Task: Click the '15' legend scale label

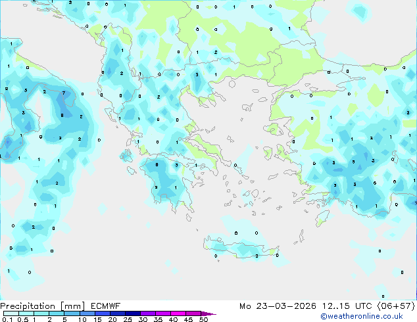Action: coord(97,319)
